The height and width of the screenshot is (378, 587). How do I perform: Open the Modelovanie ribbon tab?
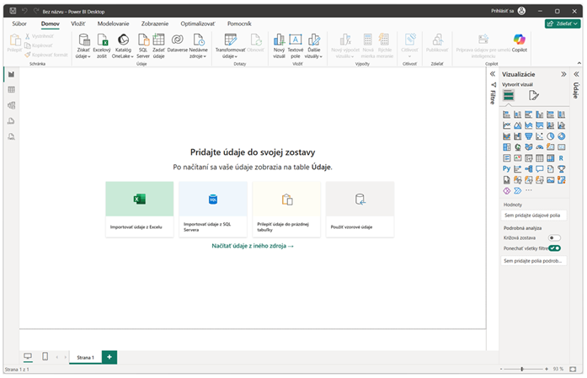point(113,24)
